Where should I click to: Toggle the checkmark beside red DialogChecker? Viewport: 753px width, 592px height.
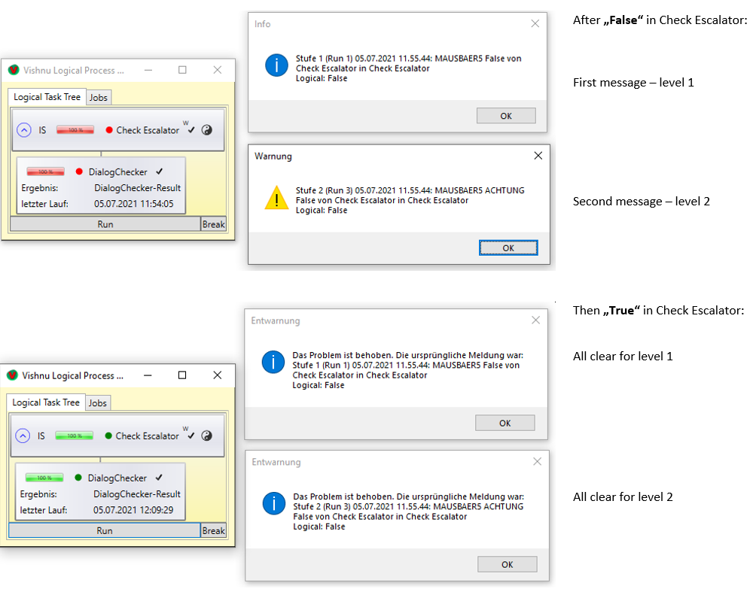tap(159, 172)
